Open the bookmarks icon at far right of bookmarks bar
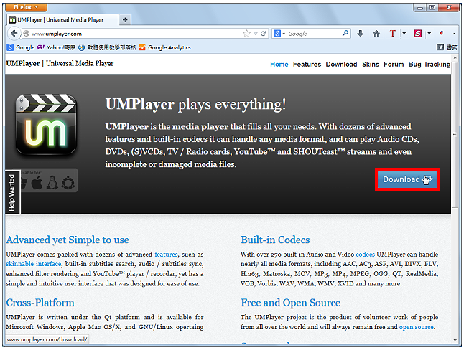 point(440,47)
